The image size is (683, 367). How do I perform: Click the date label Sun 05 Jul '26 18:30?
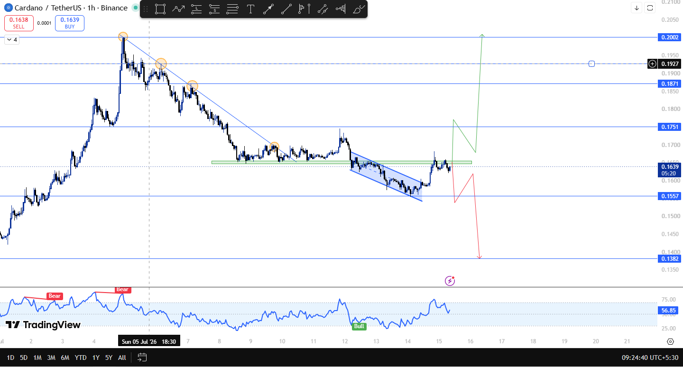pyautogui.click(x=149, y=341)
